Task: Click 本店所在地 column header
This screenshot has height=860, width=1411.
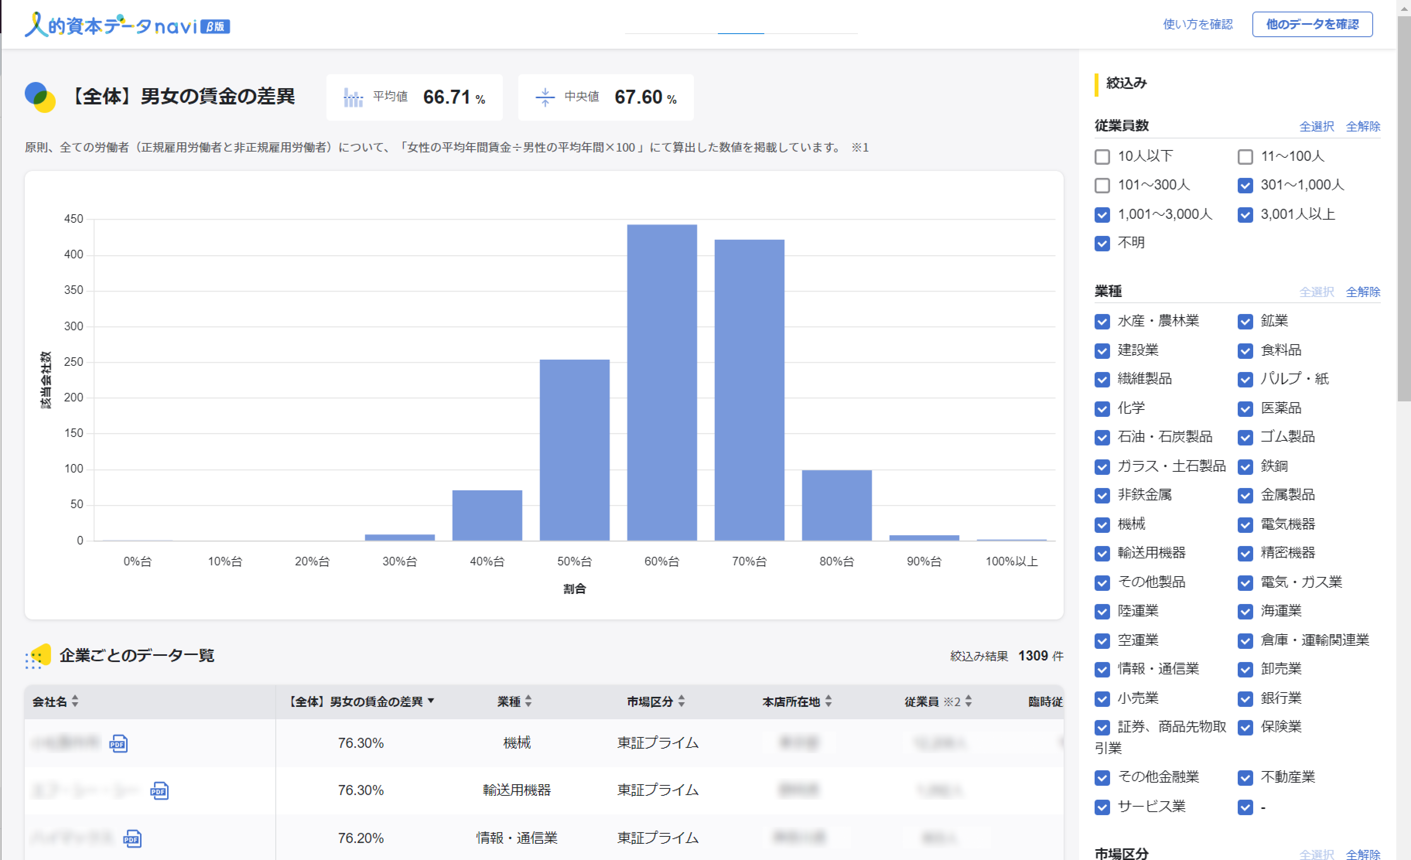Action: tap(790, 701)
